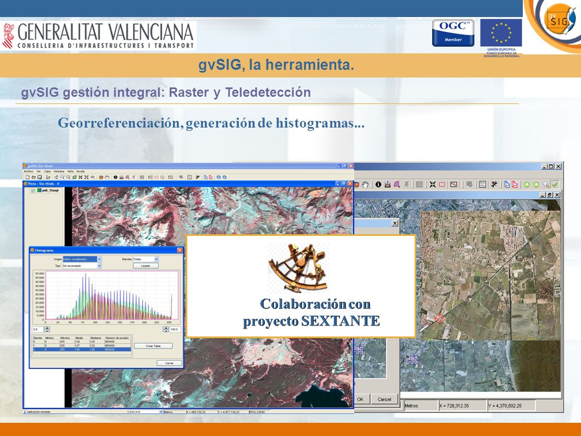
Task: Click the wrench tools icon in the aerial photo window
Action: 494,184
